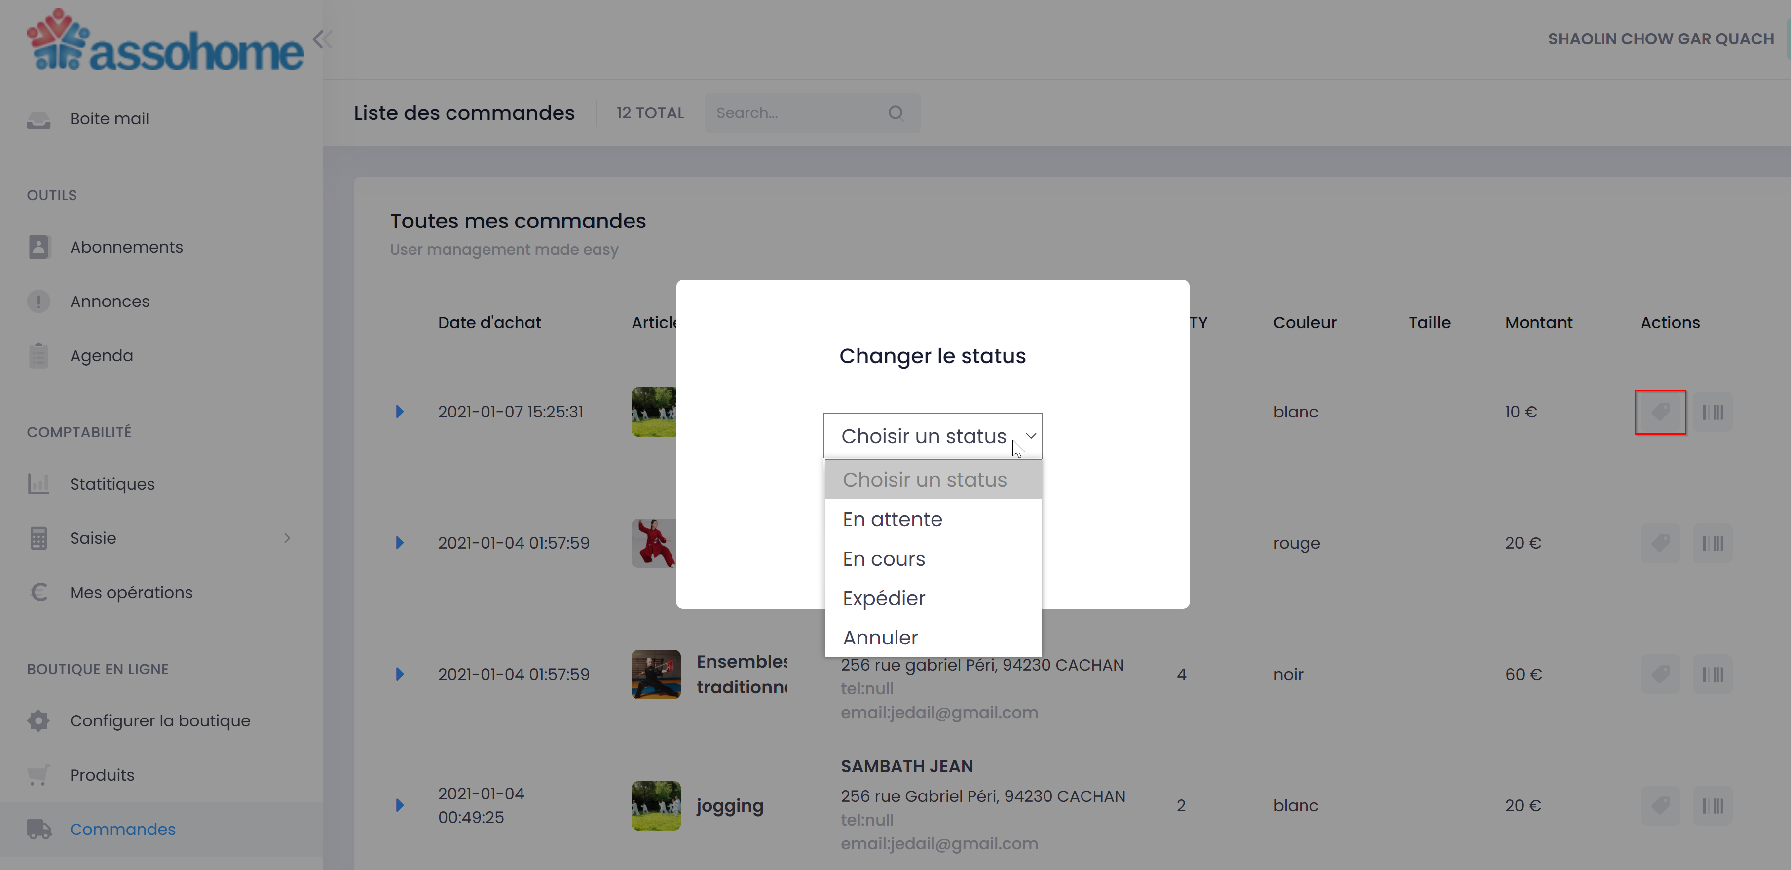
Task: Pick the En cours status option
Action: click(884, 559)
